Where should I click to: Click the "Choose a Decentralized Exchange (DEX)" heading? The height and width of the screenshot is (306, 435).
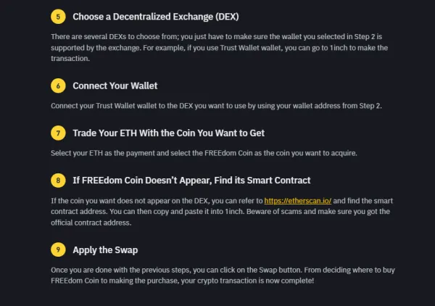[156, 17]
